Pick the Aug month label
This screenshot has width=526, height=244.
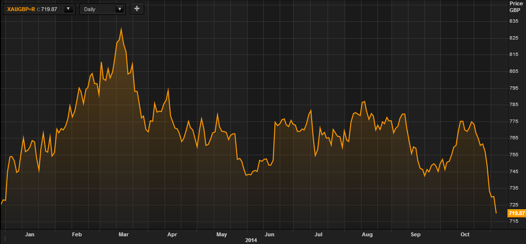[367, 235]
